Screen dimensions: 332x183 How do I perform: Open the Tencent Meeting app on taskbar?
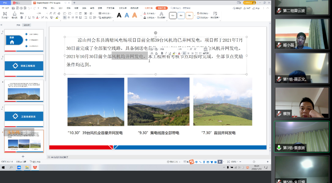(19, 168)
